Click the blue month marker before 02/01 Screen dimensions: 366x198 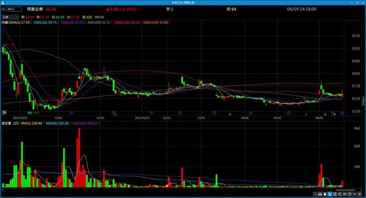(151, 113)
